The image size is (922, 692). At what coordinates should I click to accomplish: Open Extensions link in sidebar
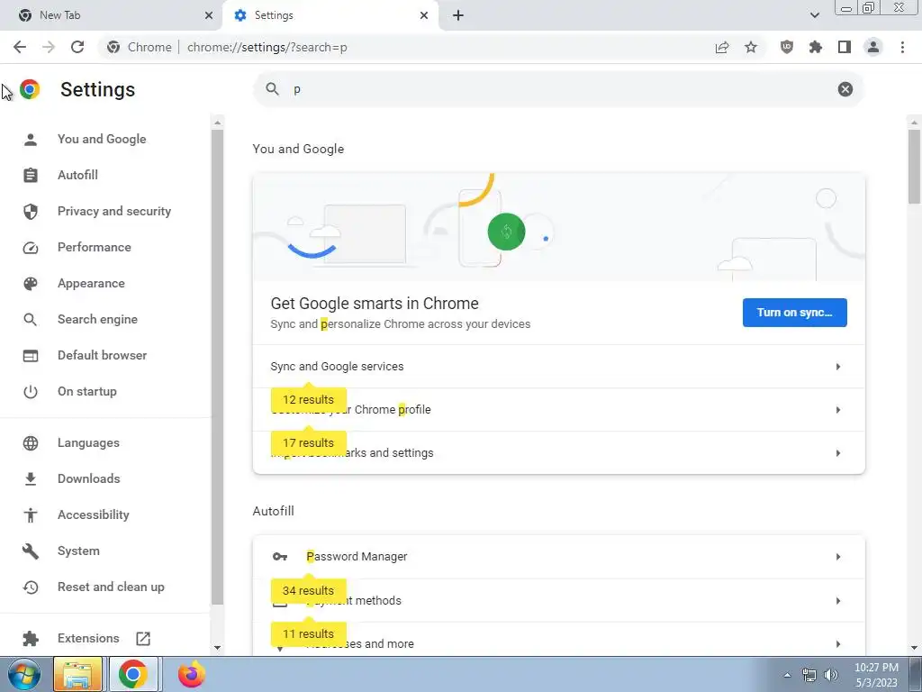coord(88,639)
